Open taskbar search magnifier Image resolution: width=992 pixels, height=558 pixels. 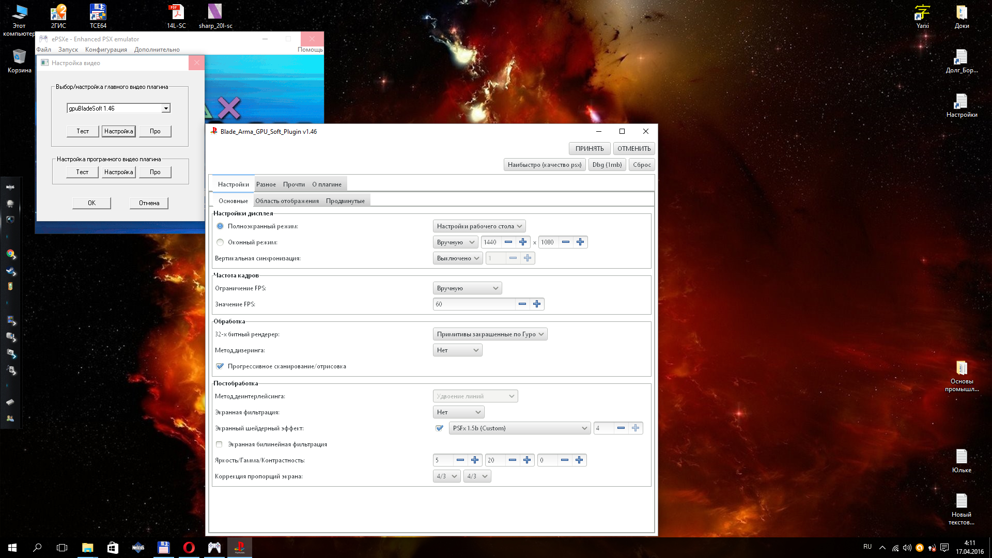[37, 548]
